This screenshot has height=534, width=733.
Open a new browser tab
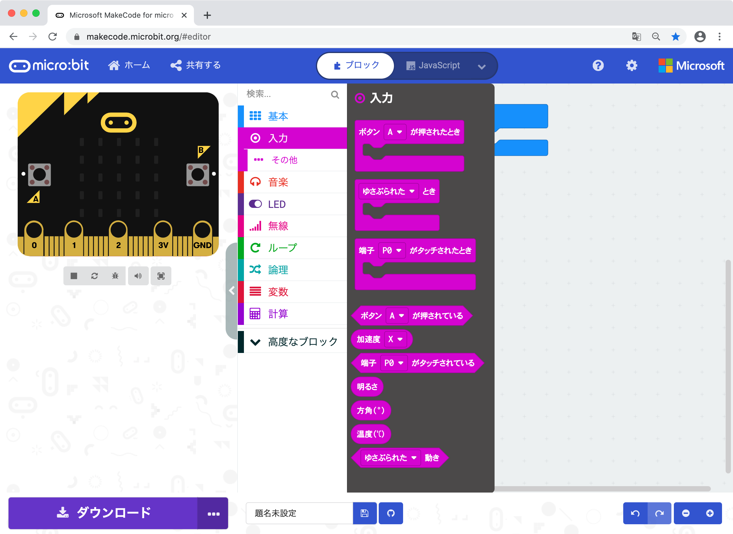pyautogui.click(x=207, y=15)
